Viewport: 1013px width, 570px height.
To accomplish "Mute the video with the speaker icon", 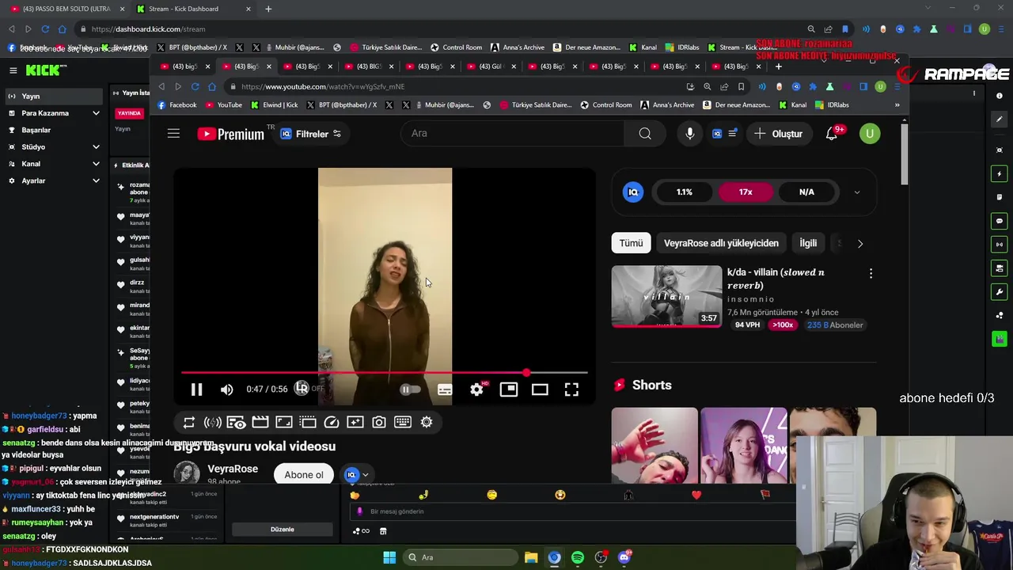I will [x=227, y=389].
